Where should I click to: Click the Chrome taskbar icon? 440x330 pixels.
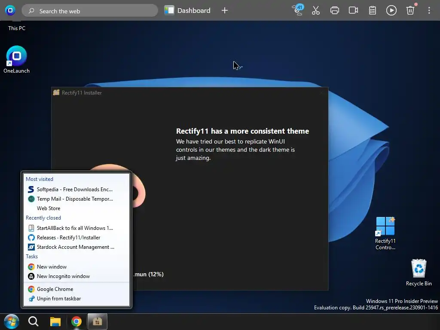pos(76,321)
